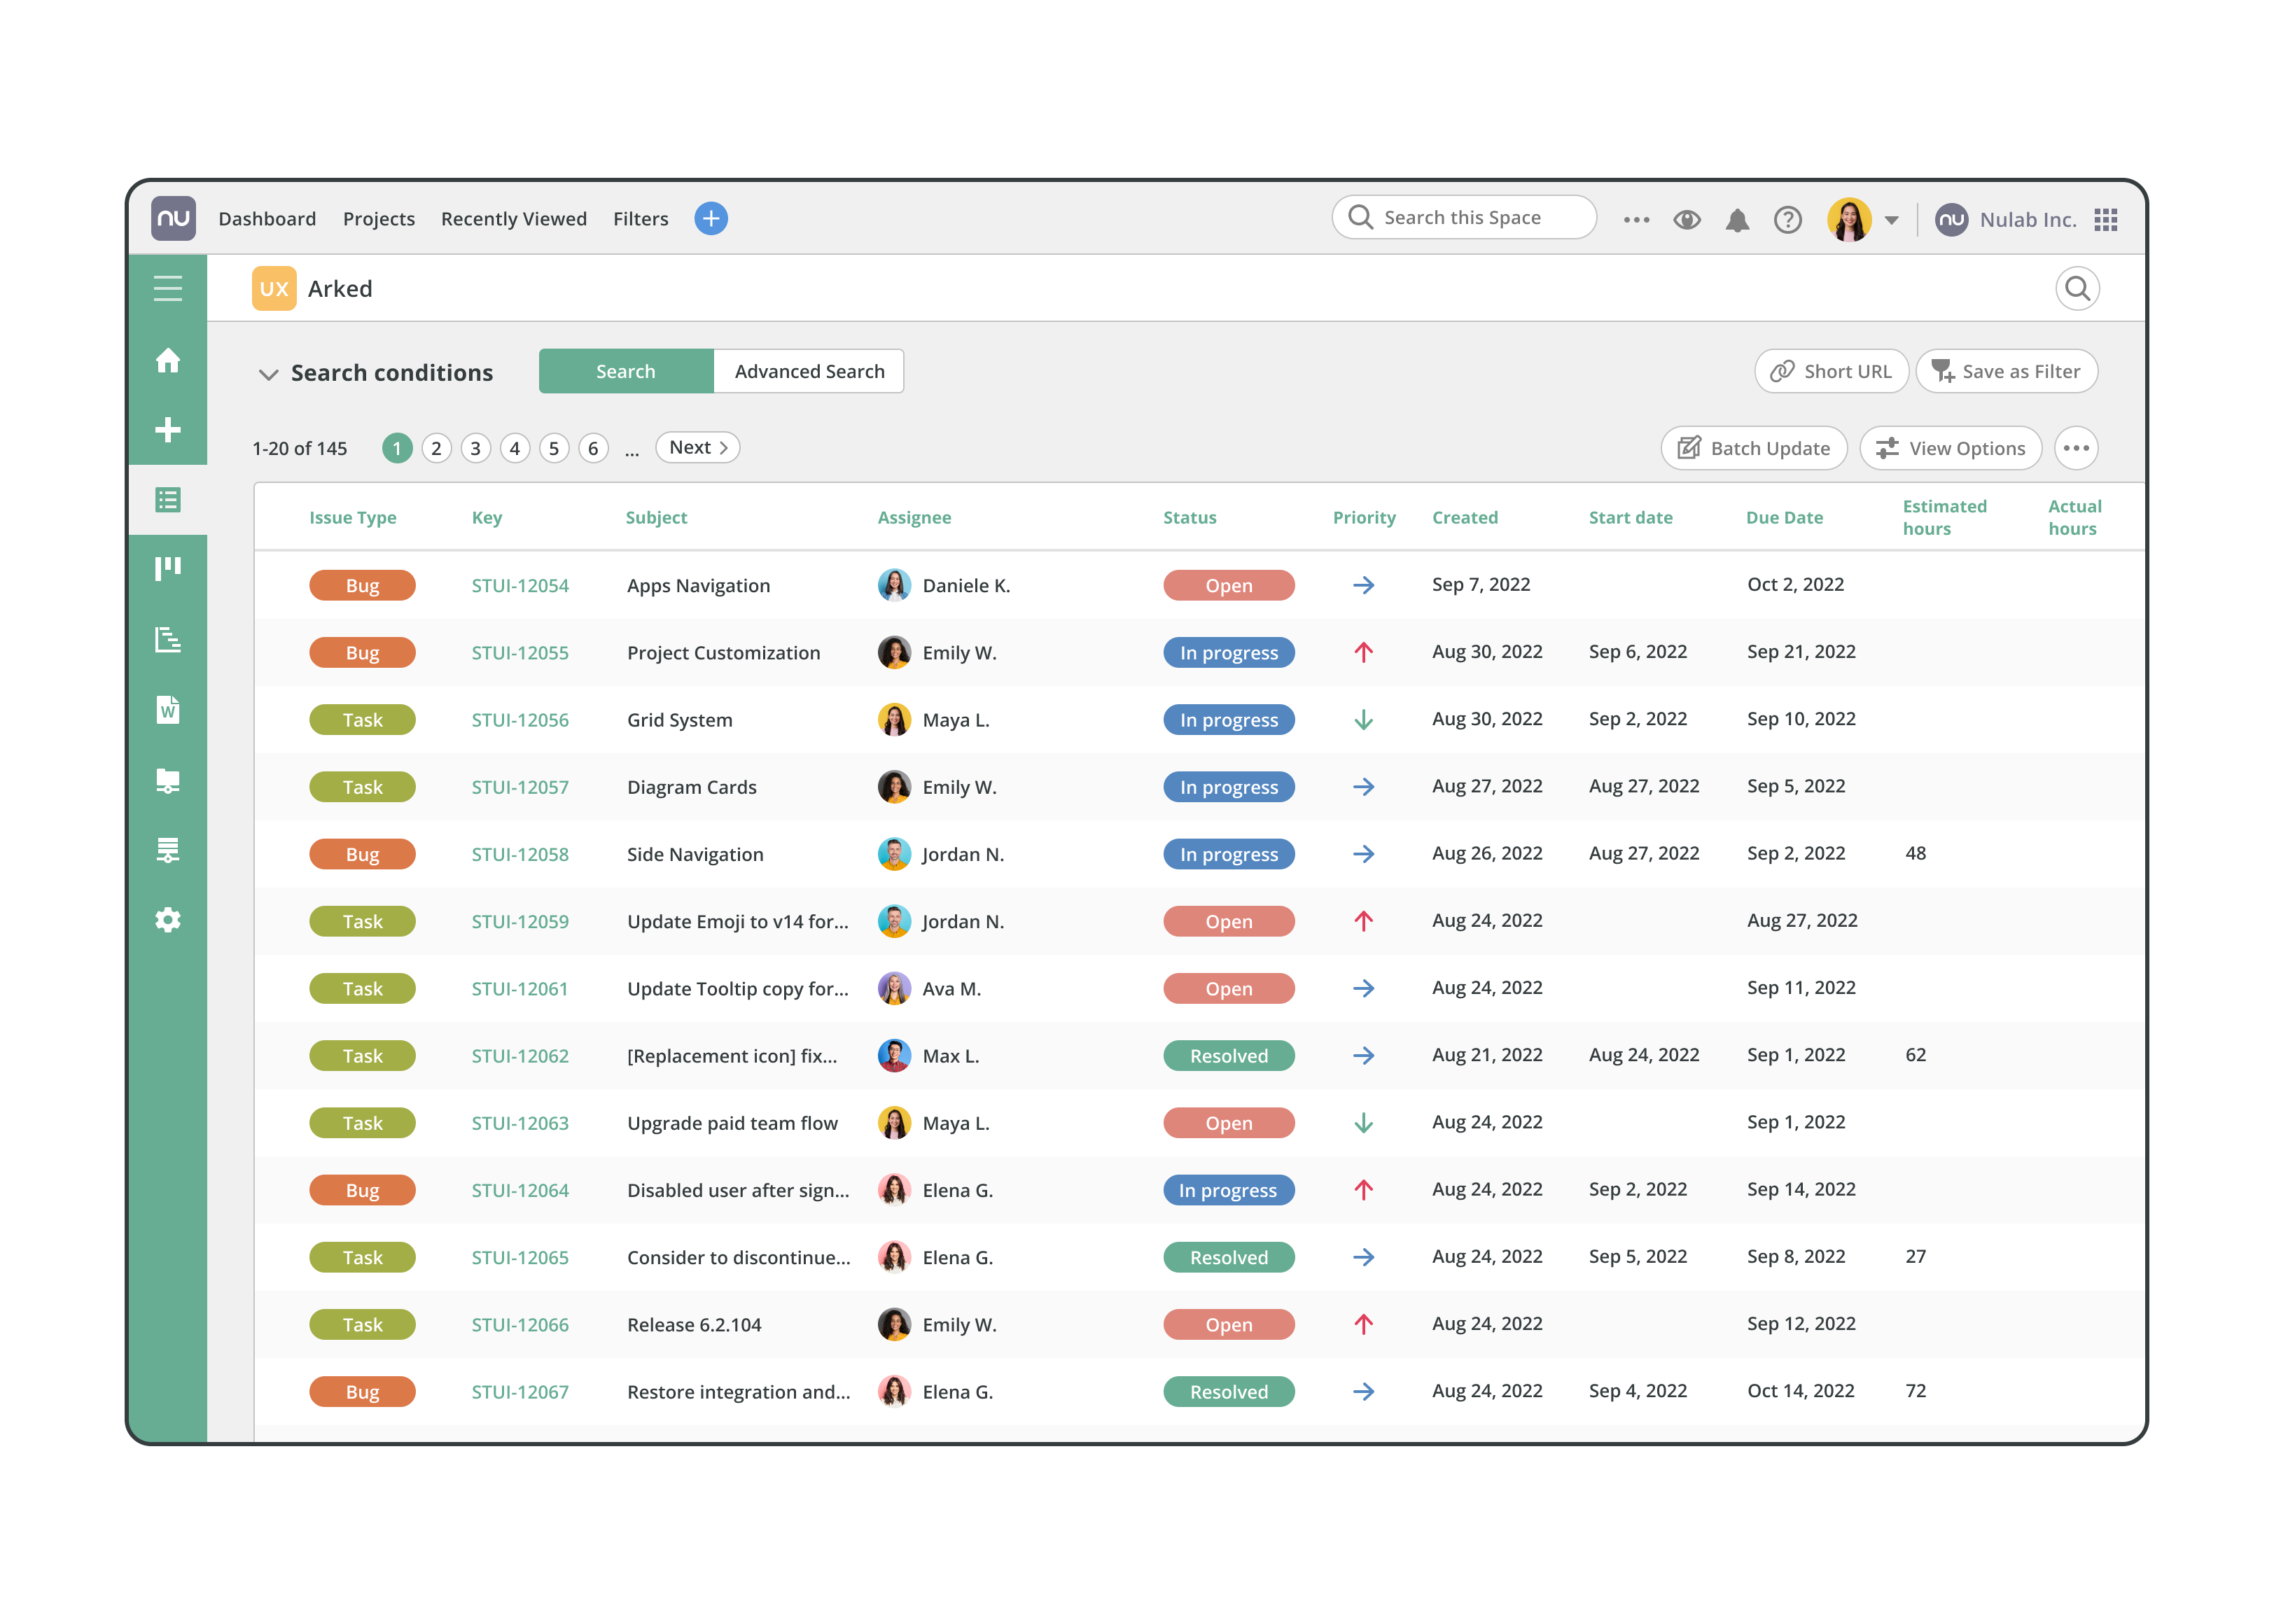Collapse the sidebar using hamburger icon

click(x=168, y=287)
